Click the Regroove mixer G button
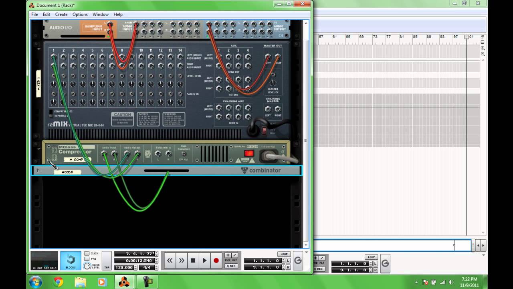The width and height of the screenshot is (513, 289). [x=298, y=261]
